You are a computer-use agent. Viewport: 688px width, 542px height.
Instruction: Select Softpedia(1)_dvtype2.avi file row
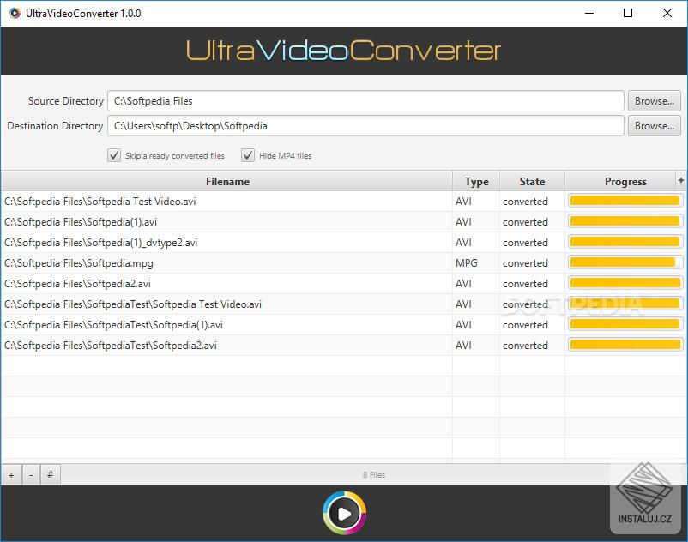click(x=343, y=243)
